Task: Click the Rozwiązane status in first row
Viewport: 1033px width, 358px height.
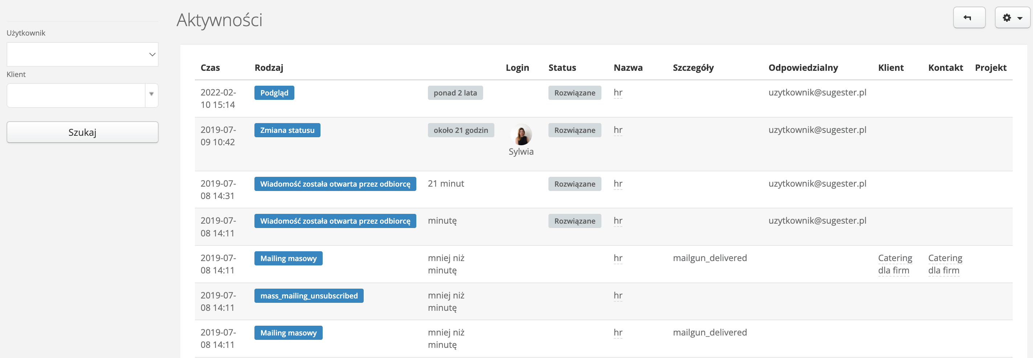Action: click(x=574, y=93)
